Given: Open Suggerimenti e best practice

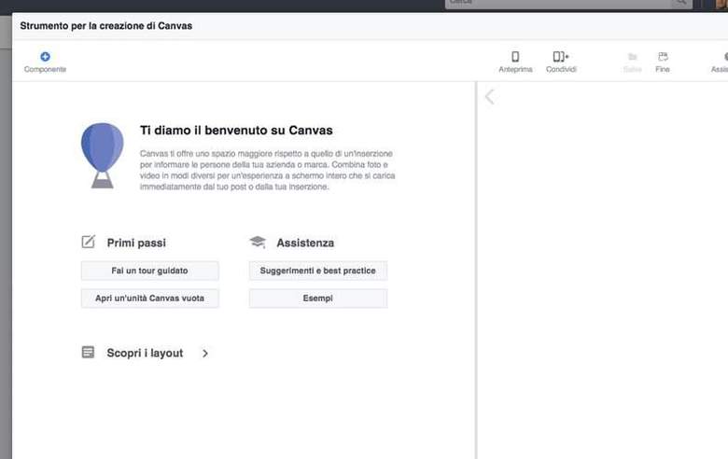Looking at the screenshot, I should click(318, 271).
